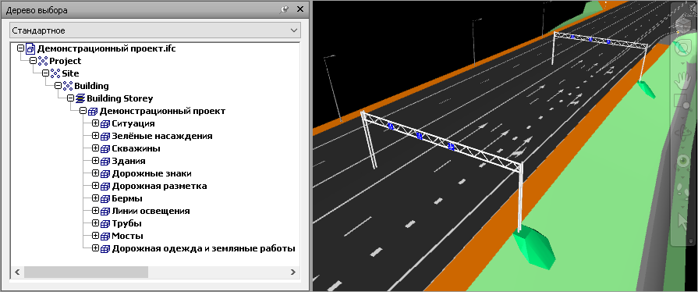Close the Дерево выбора panel
Screen dimensions: 698x292
click(300, 9)
